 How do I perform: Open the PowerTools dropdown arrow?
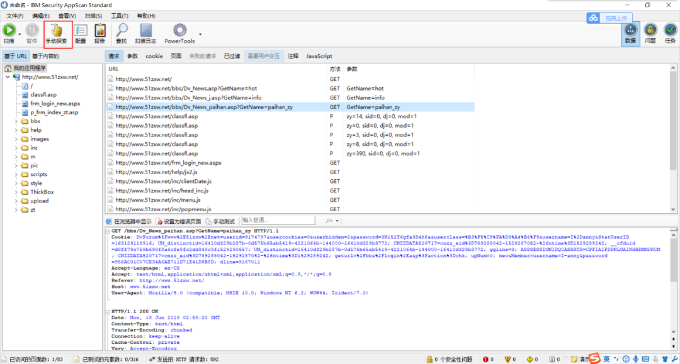coord(200,34)
